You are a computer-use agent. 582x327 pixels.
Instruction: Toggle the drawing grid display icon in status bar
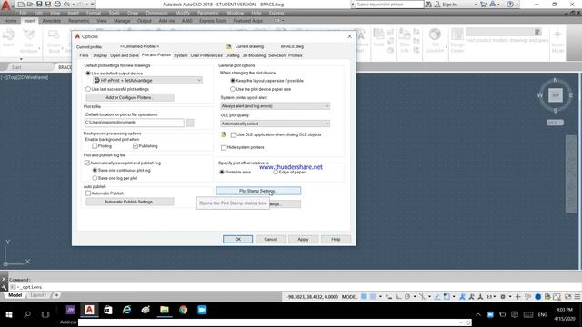tap(364, 297)
